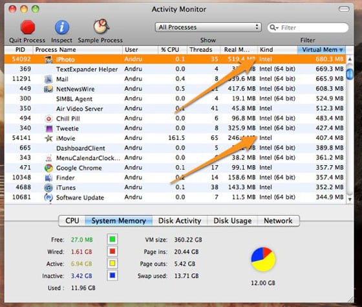Select the SIMBL Agent process
Viewport: 362px width, 307px height.
(74, 99)
